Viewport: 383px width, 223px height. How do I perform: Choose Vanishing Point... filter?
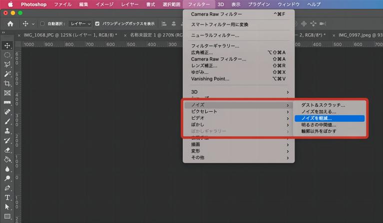coord(239,79)
